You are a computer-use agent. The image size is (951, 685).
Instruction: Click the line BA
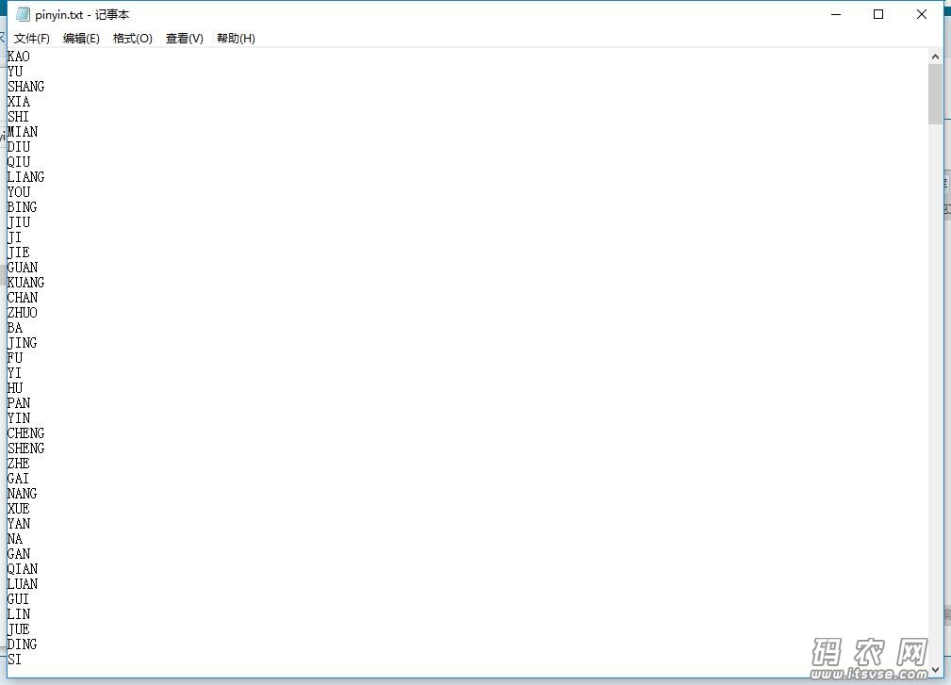click(x=14, y=328)
